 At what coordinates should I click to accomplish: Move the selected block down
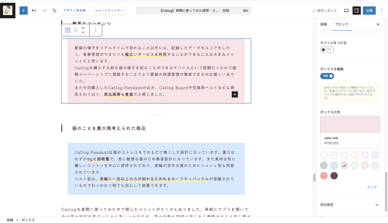(83, 32)
